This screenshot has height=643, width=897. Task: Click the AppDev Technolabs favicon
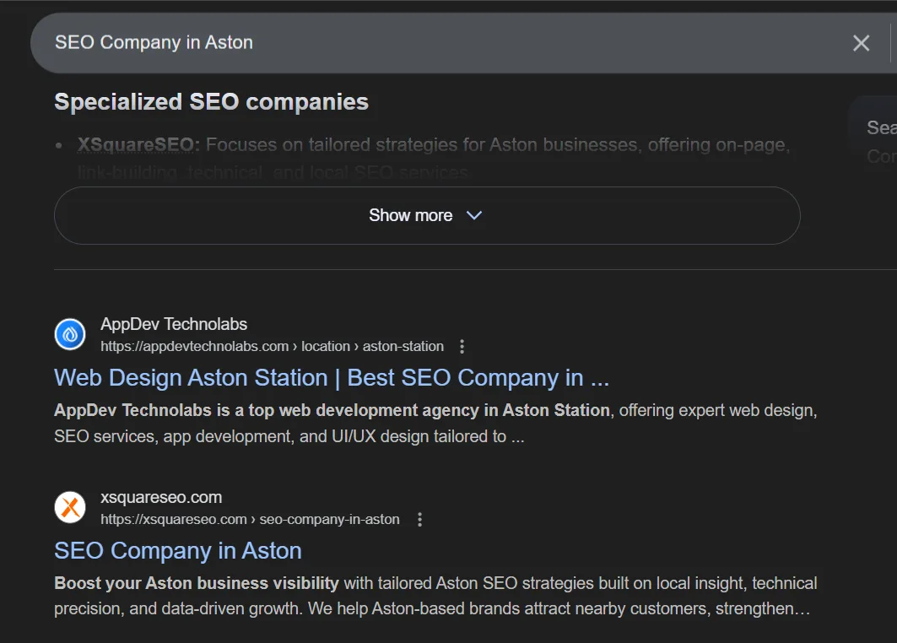tap(69, 334)
